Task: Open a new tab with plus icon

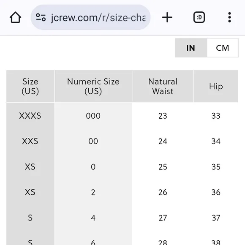Action: tap(167, 17)
